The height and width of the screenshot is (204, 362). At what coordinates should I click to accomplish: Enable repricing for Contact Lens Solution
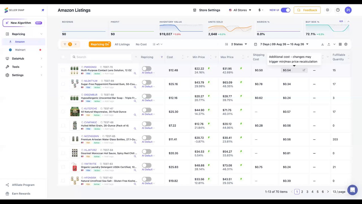point(147,69)
